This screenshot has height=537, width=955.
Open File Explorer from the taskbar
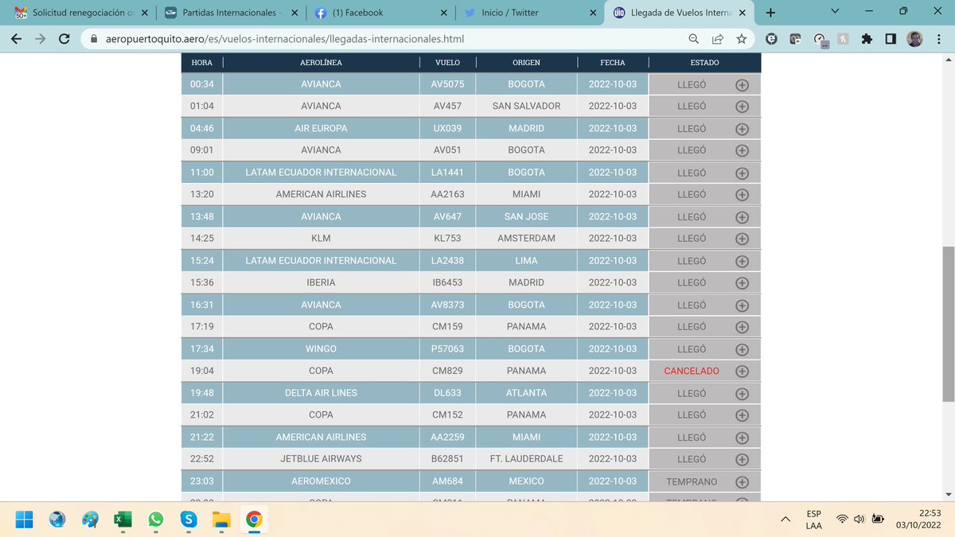pyautogui.click(x=220, y=519)
